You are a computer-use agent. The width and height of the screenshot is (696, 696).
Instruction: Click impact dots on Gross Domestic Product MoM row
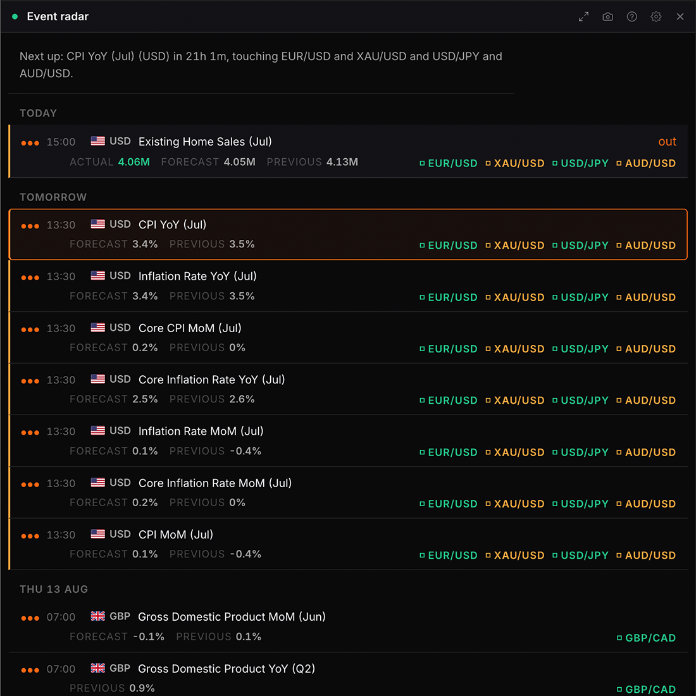[30, 619]
